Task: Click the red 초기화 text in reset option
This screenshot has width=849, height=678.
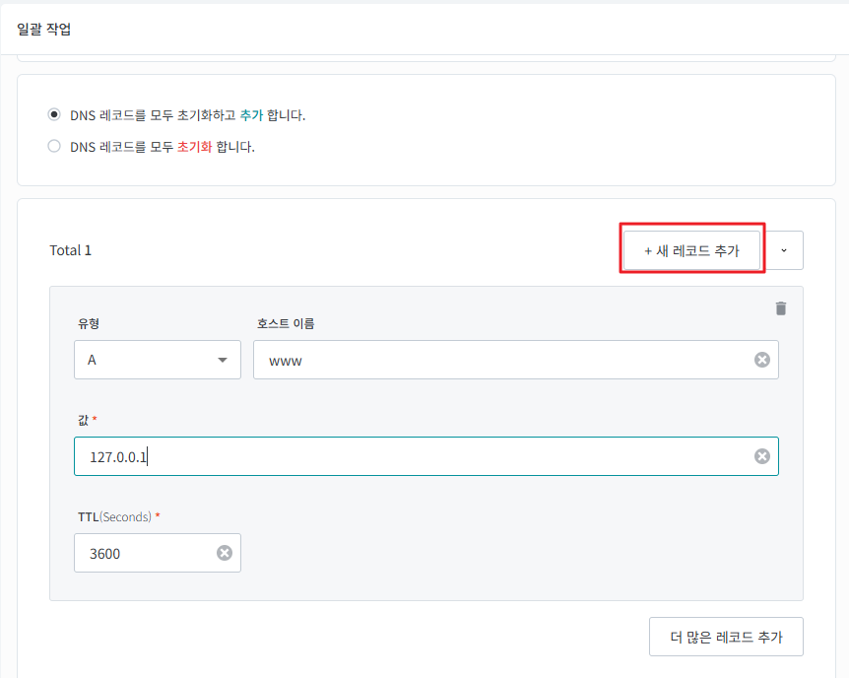Action: (194, 147)
